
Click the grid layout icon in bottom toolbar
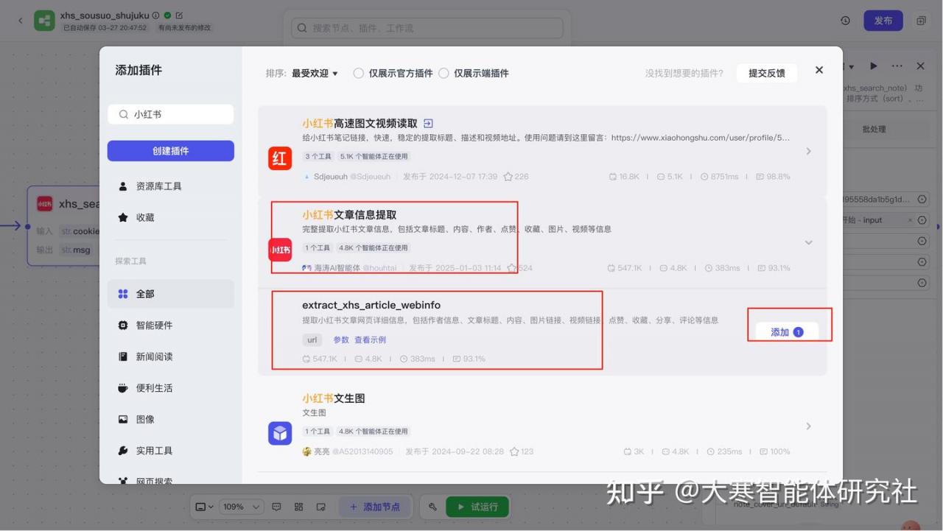point(299,507)
